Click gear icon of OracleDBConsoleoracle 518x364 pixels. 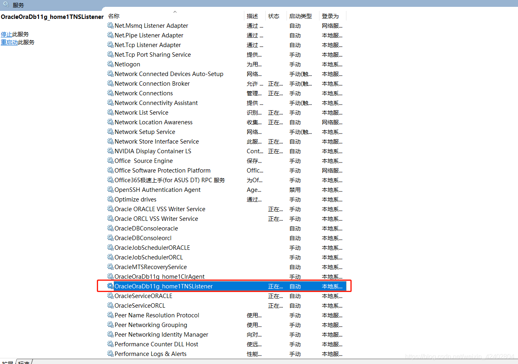coord(111,228)
